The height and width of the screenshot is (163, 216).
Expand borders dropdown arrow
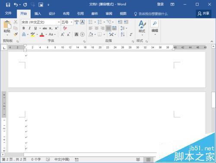[x=104, y=35]
